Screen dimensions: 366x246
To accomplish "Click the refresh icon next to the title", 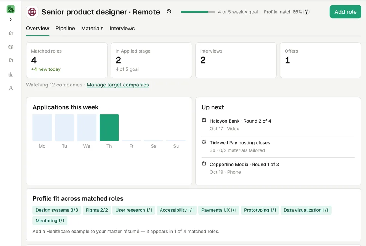I will pos(169,11).
